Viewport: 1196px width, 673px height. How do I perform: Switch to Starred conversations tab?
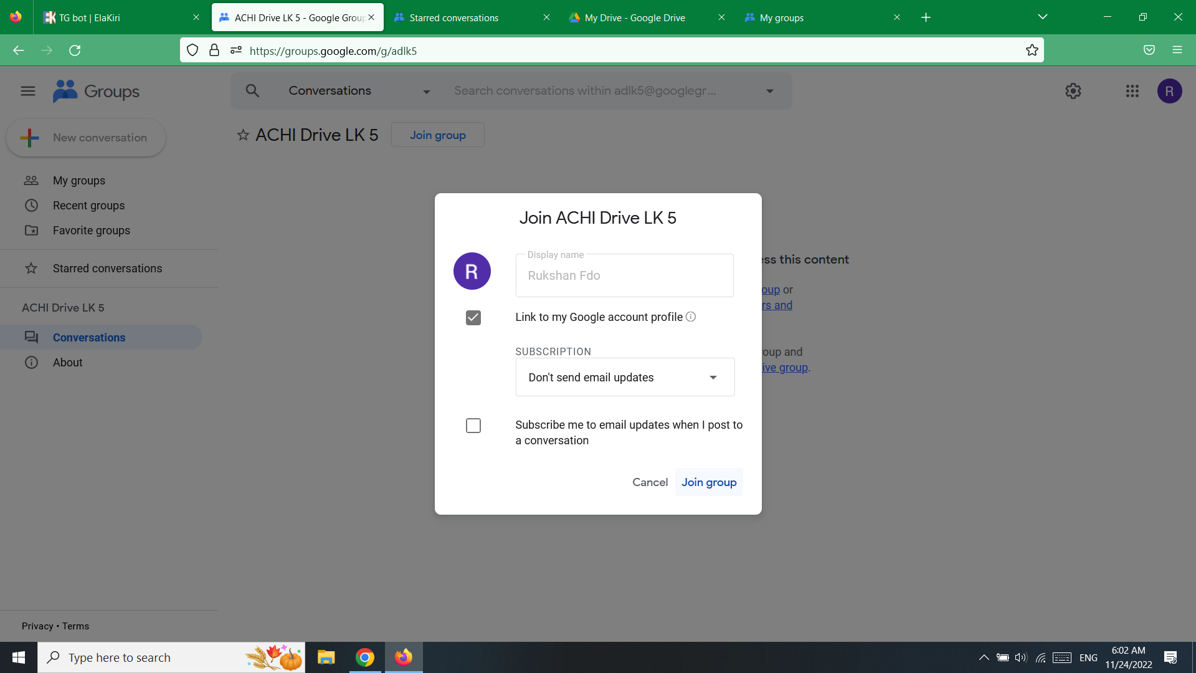pos(472,17)
